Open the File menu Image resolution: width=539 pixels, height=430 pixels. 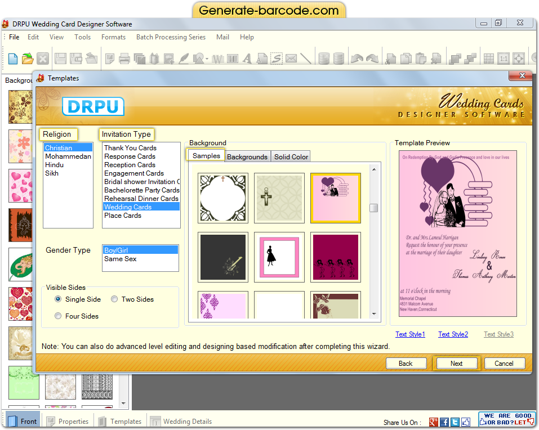click(x=14, y=37)
